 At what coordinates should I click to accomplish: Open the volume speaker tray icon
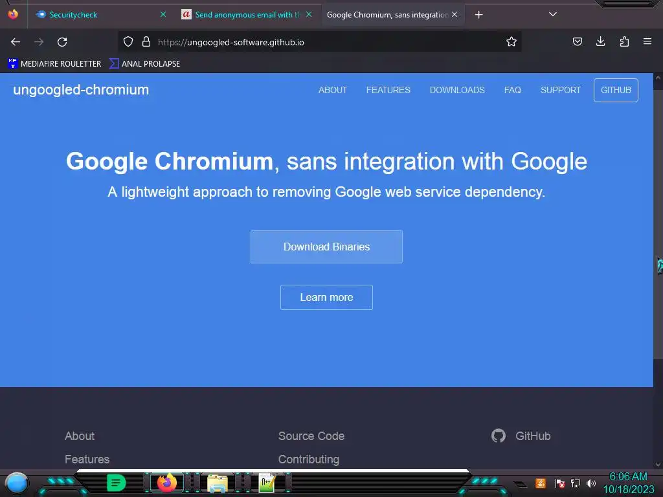[x=590, y=483]
